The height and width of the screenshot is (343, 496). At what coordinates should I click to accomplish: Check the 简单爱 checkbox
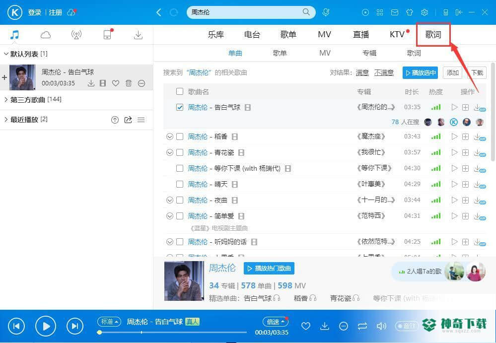pos(180,216)
